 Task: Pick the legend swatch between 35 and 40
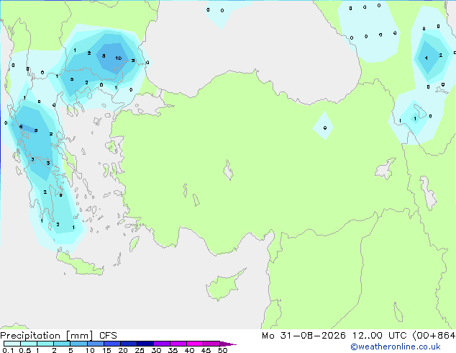pyautogui.click(x=178, y=344)
